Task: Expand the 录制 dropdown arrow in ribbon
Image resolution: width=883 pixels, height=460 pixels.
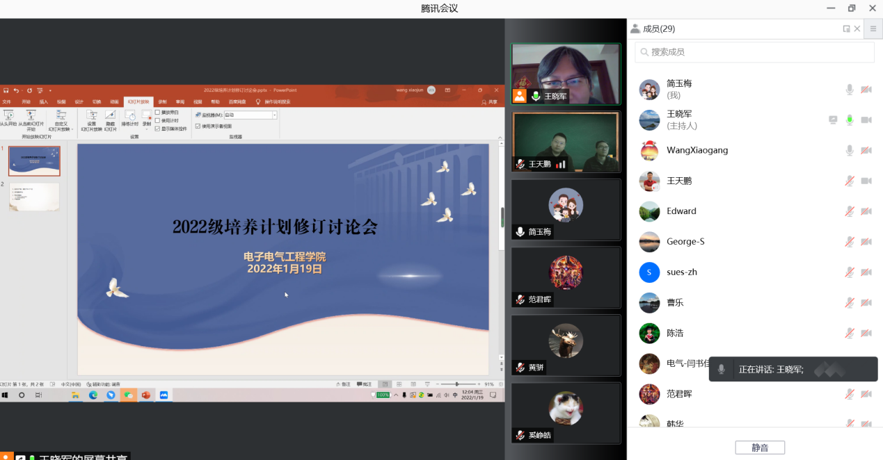Action: (x=147, y=129)
